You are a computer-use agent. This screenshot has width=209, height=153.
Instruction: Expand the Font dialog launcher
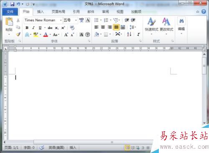(x=89, y=41)
